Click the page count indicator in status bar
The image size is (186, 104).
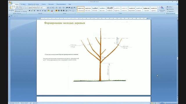[x=14, y=103]
